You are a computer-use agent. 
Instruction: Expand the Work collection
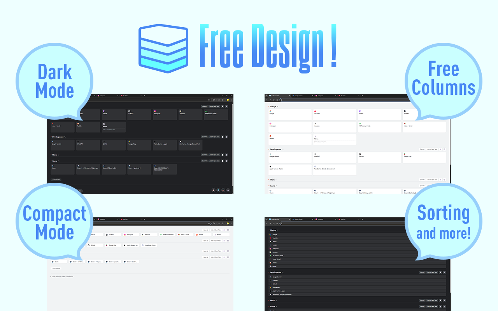51,155
